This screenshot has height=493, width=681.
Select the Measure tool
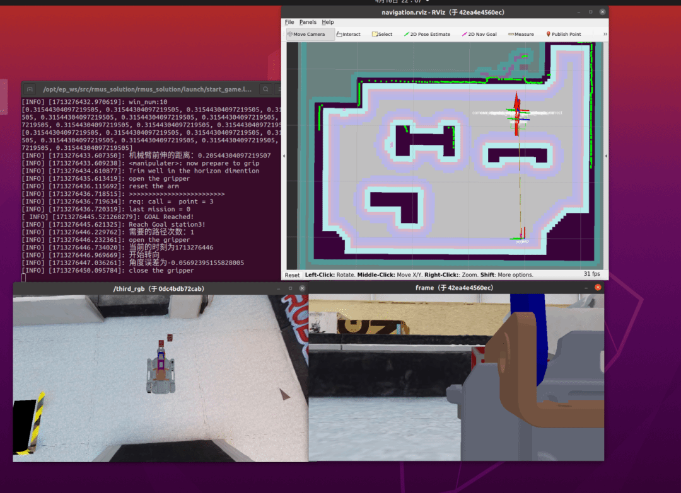pyautogui.click(x=521, y=34)
